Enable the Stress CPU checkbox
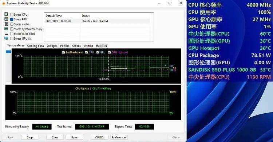The width and height of the screenshot is (273, 142). coord(12,15)
